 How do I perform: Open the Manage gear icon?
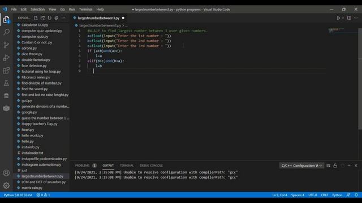click(6, 186)
